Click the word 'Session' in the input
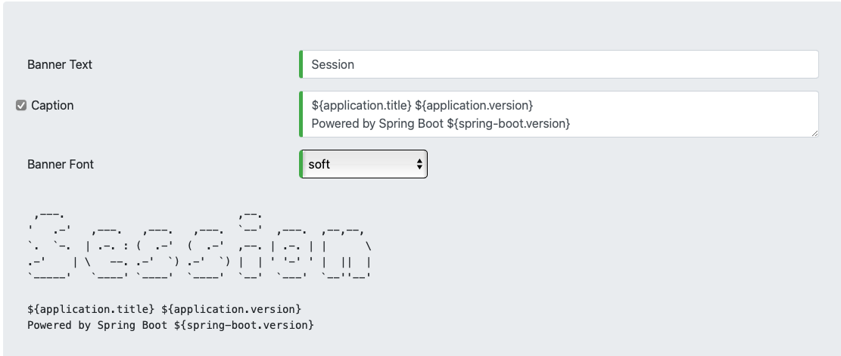 pos(333,64)
